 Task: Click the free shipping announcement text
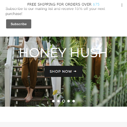point(63,4)
